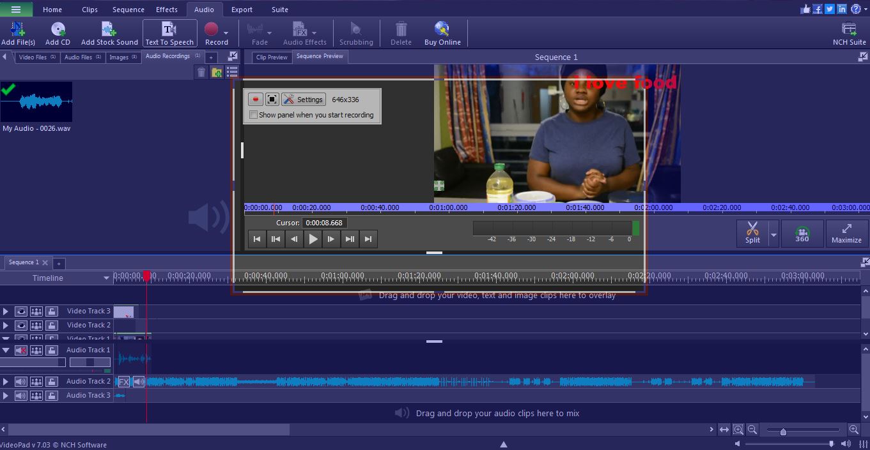
Task: Select the Clip Preview tab
Action: [271, 57]
